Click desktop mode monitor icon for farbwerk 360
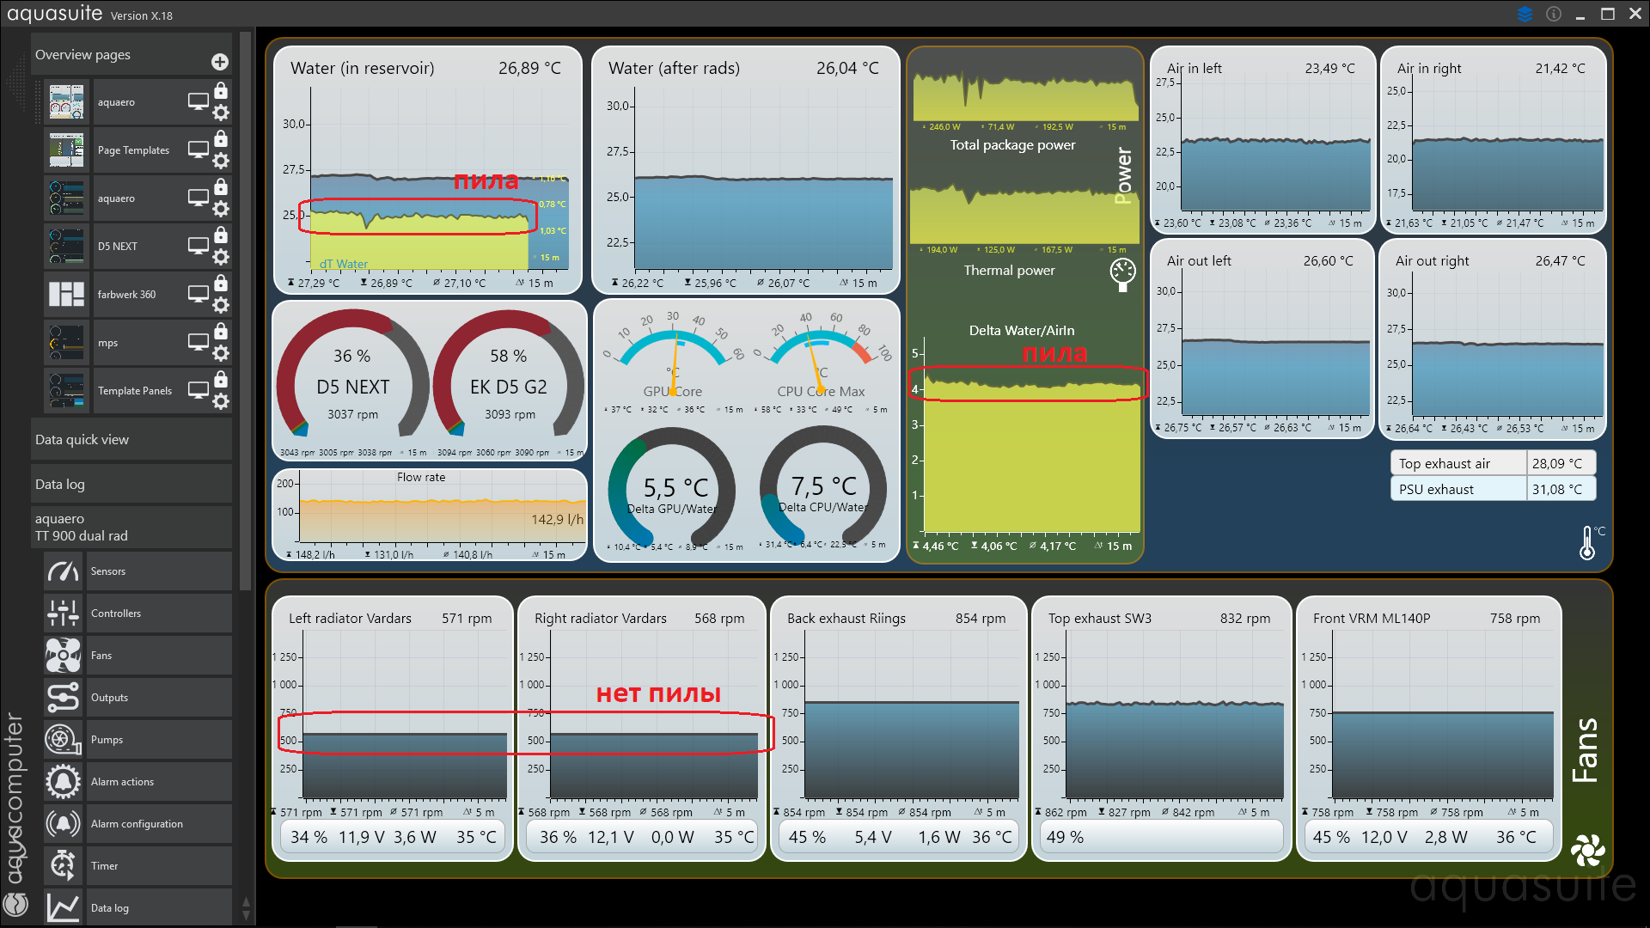The width and height of the screenshot is (1650, 928). [x=199, y=294]
